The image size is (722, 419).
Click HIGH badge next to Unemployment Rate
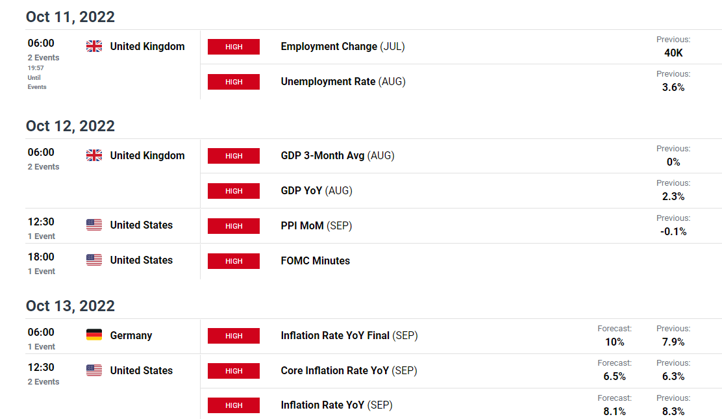(x=234, y=82)
